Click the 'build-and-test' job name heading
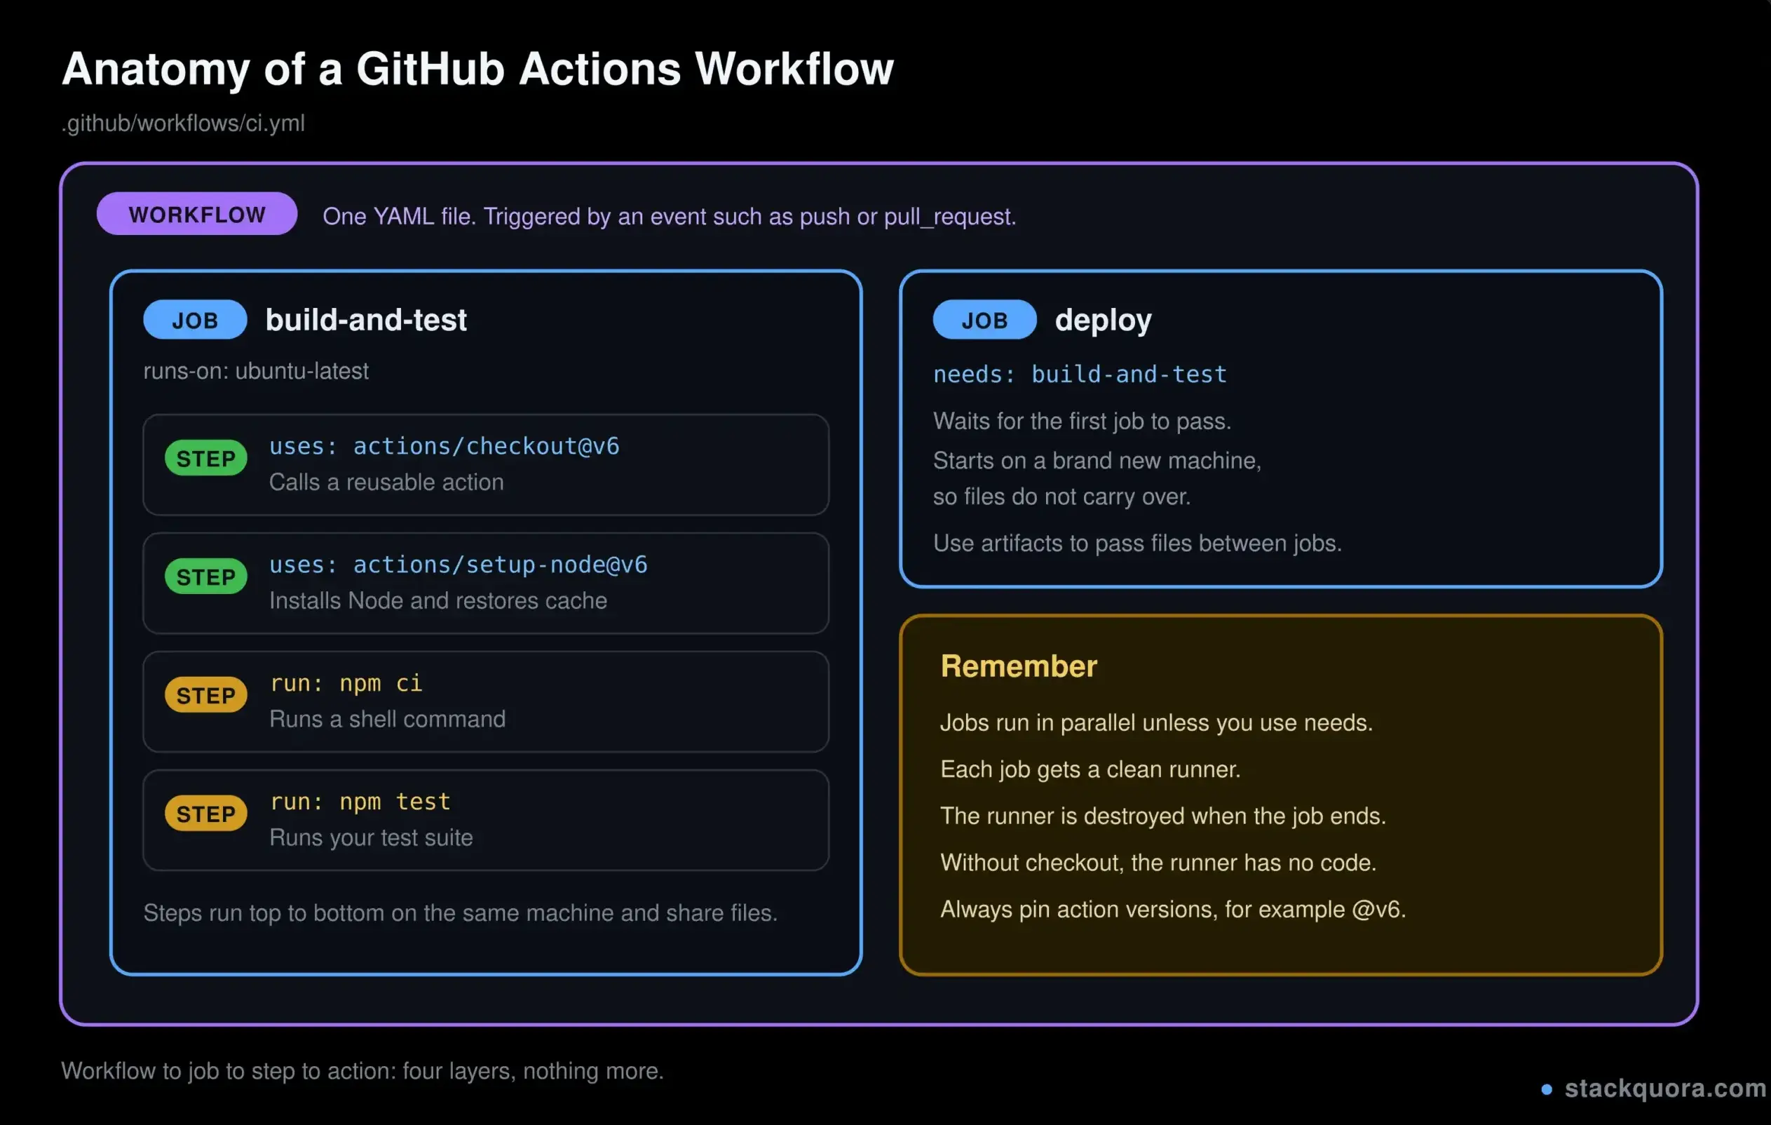This screenshot has width=1771, height=1125. click(365, 320)
